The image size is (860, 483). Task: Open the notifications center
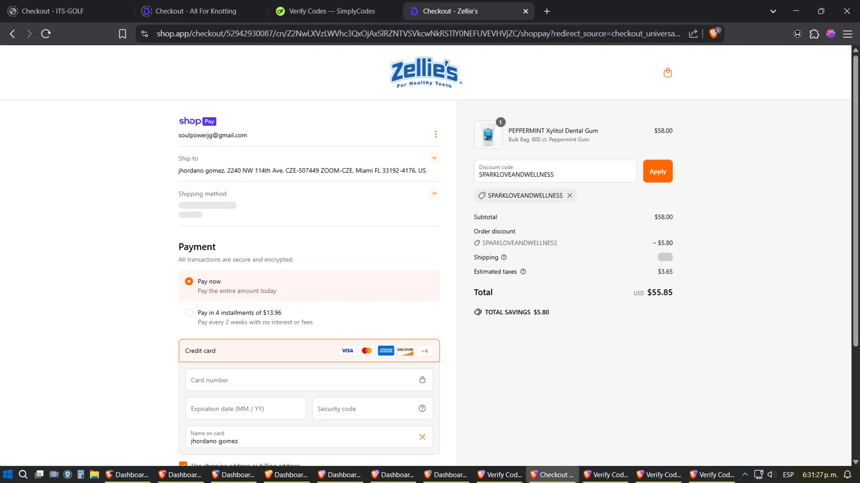847,474
